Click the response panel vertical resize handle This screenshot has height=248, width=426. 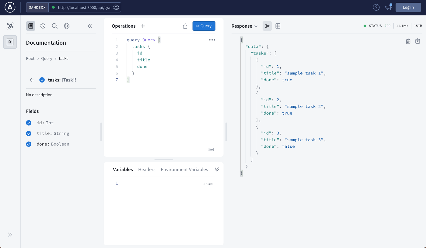tap(226, 132)
